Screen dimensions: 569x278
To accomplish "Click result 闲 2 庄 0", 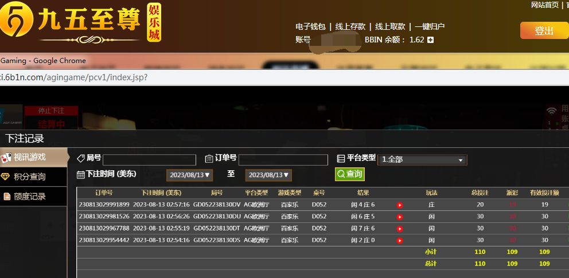I will 363,240.
